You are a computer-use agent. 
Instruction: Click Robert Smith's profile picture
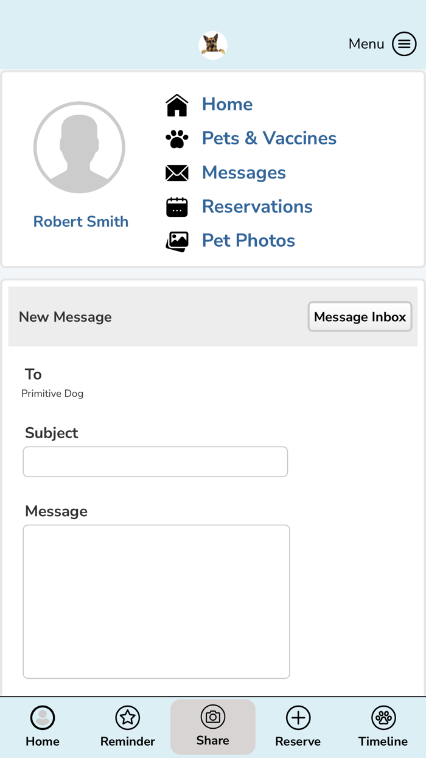click(x=79, y=147)
